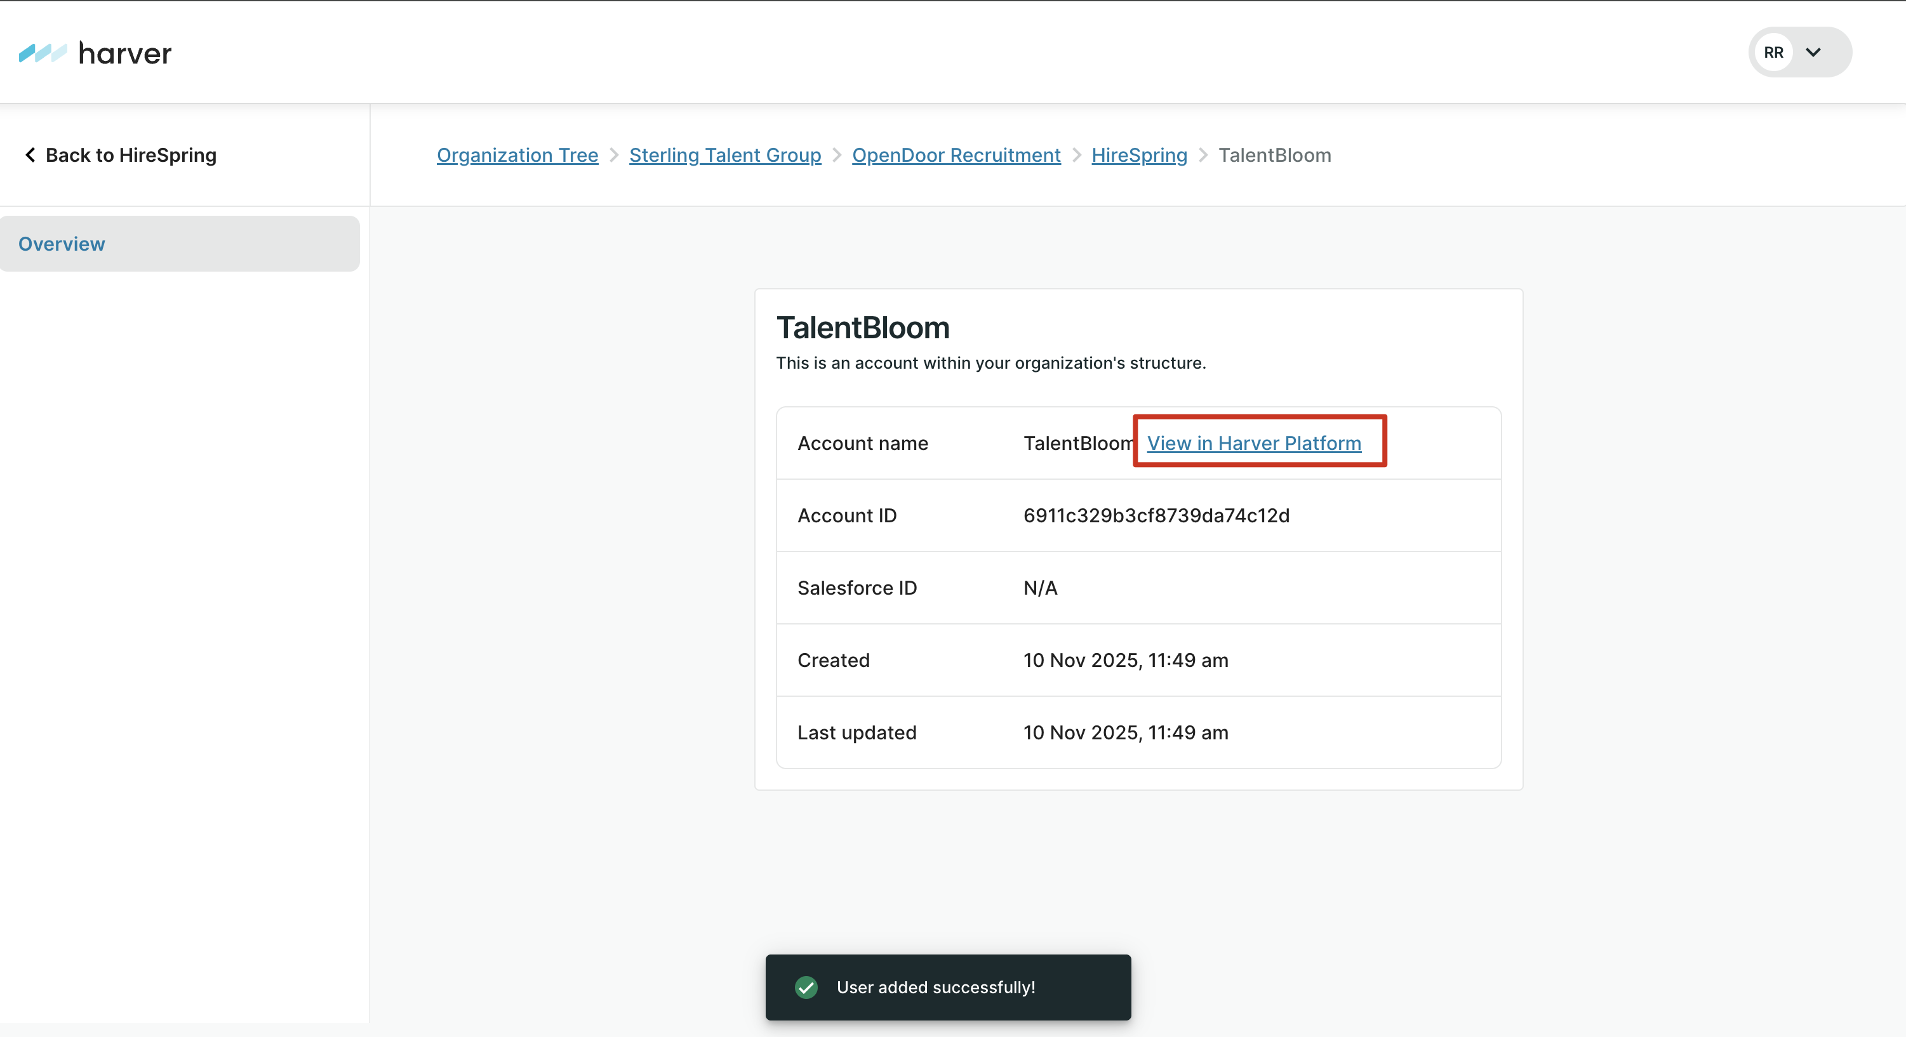Image resolution: width=1906 pixels, height=1037 pixels.
Task: Open View in Harver Platform link
Action: click(1253, 442)
